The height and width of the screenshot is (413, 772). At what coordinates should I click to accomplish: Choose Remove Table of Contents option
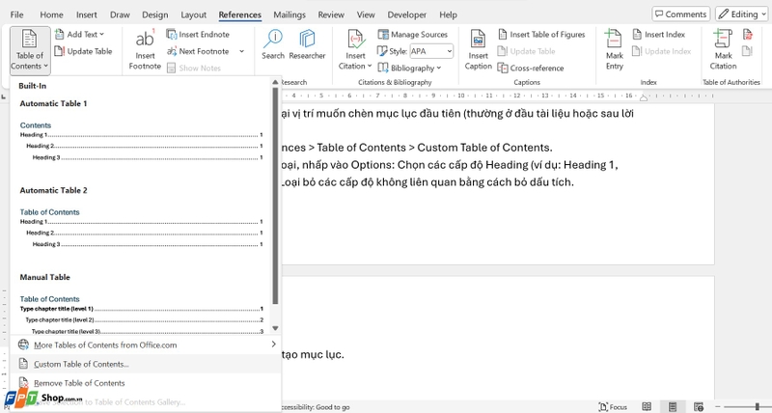point(146,383)
